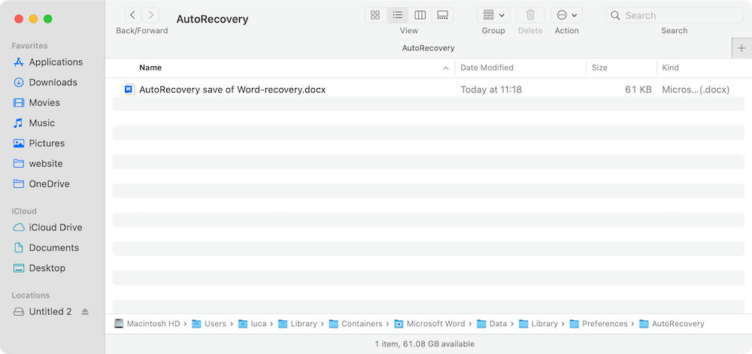Click the Micros...(.docx) kind cell
This screenshot has width=752, height=354.
coord(696,89)
